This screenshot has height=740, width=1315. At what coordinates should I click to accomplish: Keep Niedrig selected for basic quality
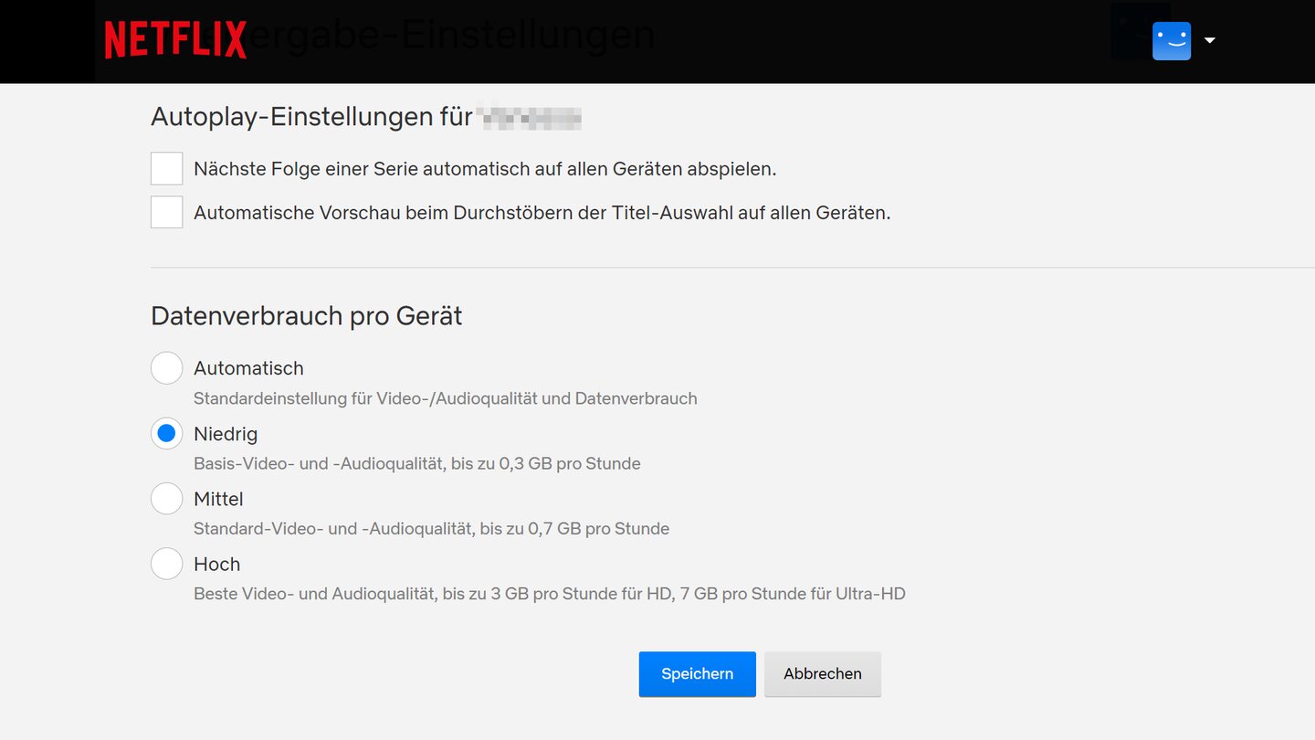[166, 433]
